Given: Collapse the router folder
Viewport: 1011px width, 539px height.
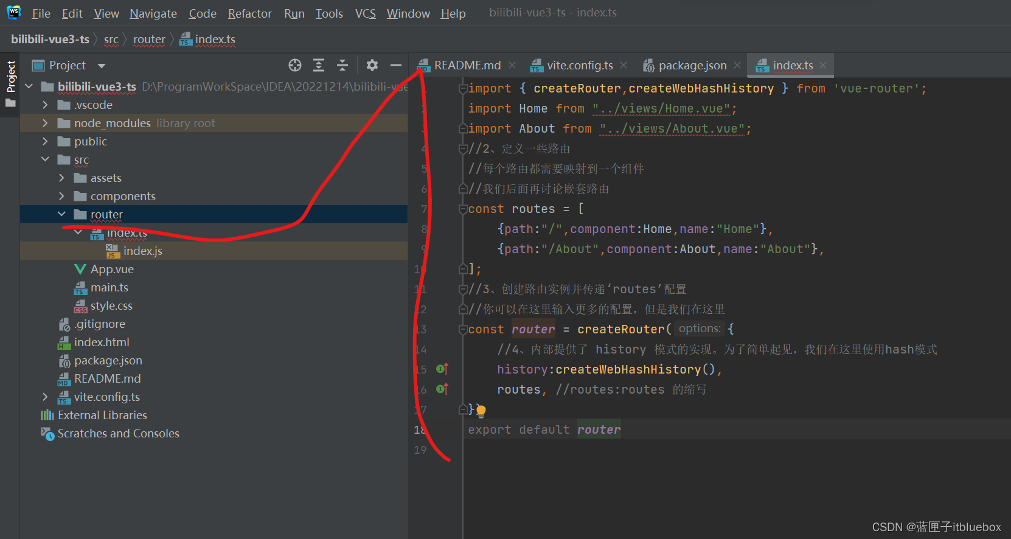Looking at the screenshot, I should click(61, 214).
